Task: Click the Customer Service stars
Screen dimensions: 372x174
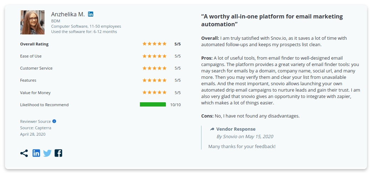Action: click(x=154, y=68)
